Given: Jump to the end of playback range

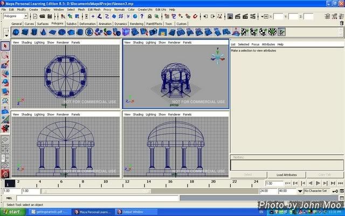Looking at the screenshot, I should coord(340,184).
